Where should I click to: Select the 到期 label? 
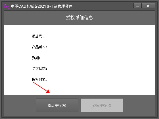[x=36, y=58]
